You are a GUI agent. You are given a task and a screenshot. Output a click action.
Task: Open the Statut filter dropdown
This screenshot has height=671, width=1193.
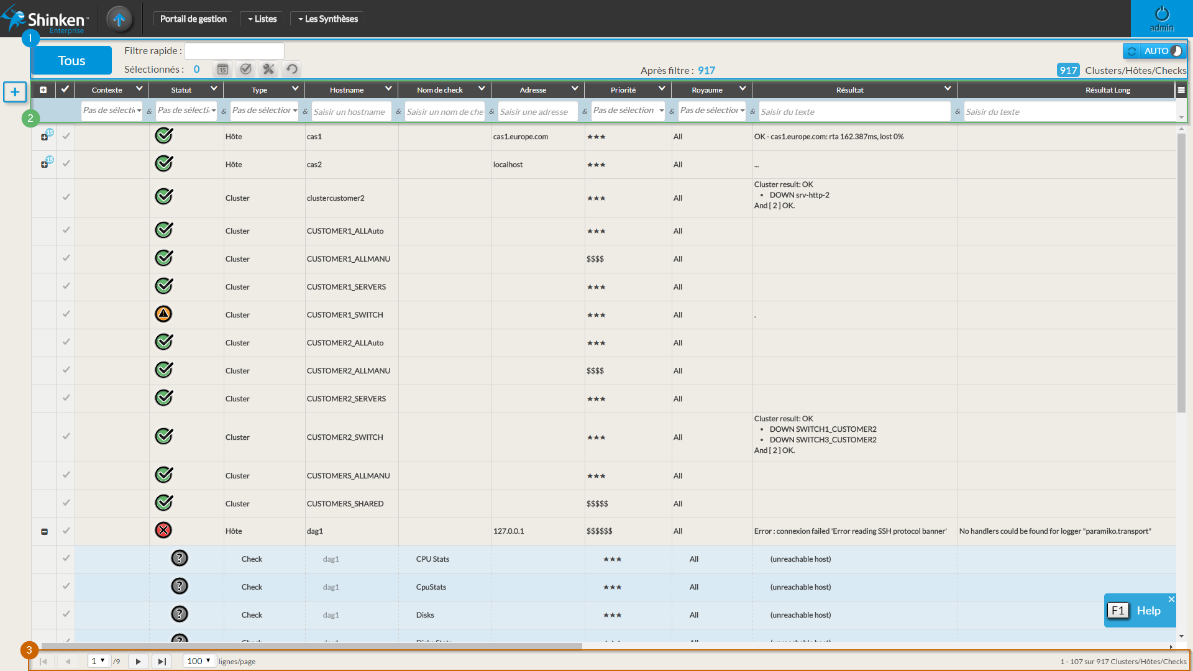point(186,111)
